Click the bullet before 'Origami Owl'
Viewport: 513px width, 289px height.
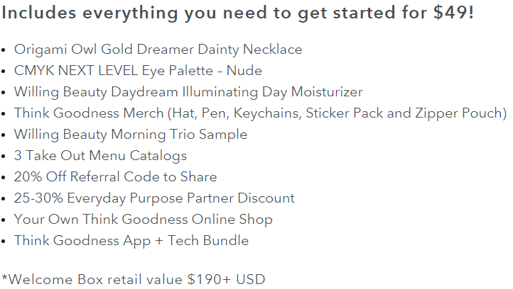(x=4, y=50)
